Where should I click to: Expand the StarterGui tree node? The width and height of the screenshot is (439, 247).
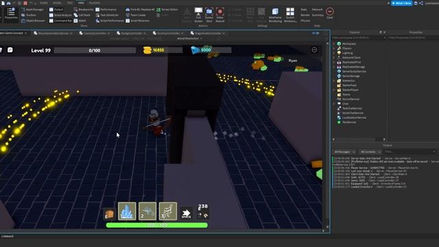pyautogui.click(x=334, y=81)
